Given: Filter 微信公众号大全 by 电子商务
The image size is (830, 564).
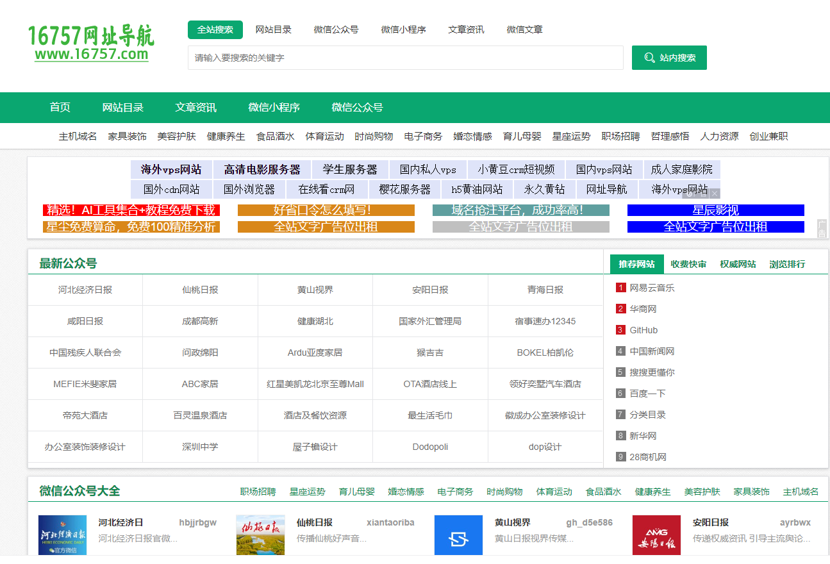Looking at the screenshot, I should pyautogui.click(x=456, y=492).
